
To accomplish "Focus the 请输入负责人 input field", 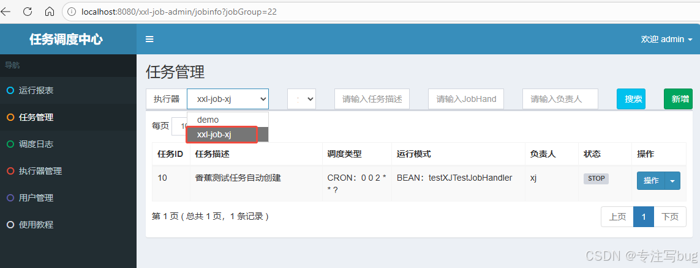I will click(x=560, y=99).
